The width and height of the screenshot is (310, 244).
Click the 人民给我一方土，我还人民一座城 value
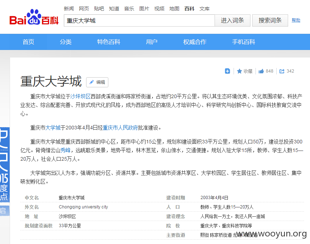(x=232, y=216)
